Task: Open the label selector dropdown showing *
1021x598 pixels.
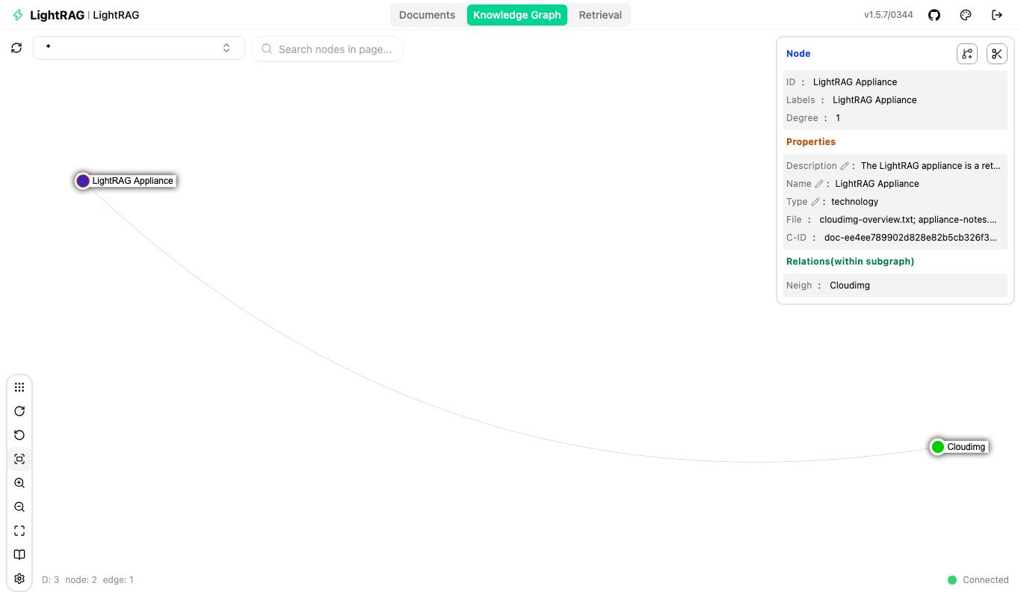Action: (139, 48)
